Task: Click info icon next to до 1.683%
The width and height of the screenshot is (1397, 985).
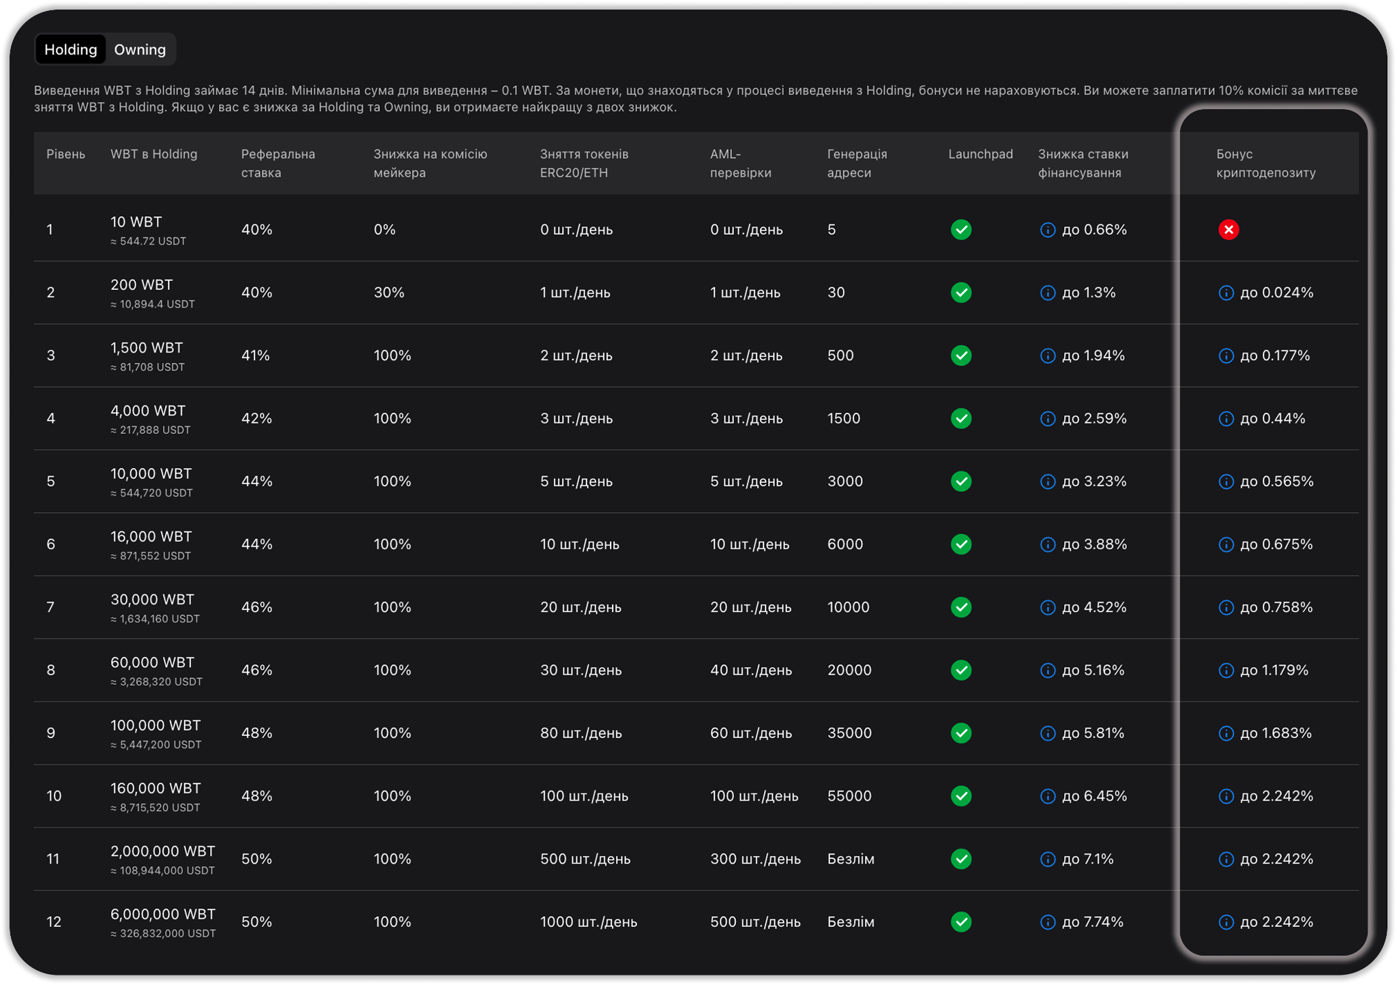Action: pyautogui.click(x=1226, y=733)
